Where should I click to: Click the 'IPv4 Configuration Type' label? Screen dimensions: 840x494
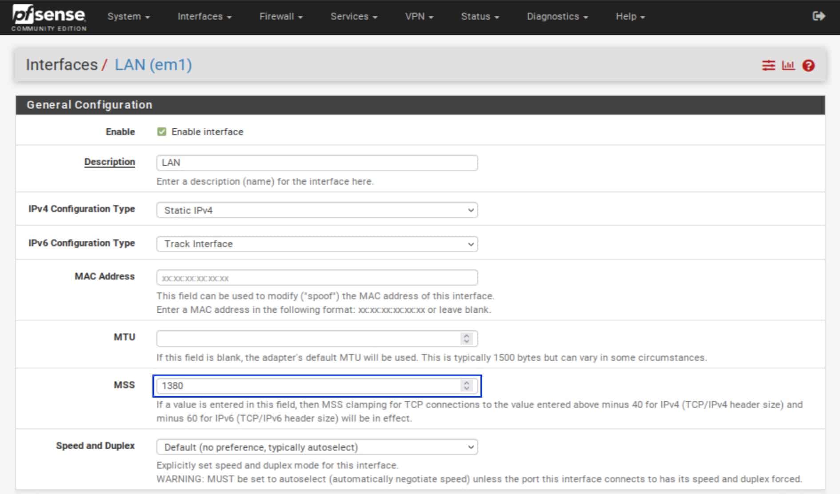[x=82, y=209]
